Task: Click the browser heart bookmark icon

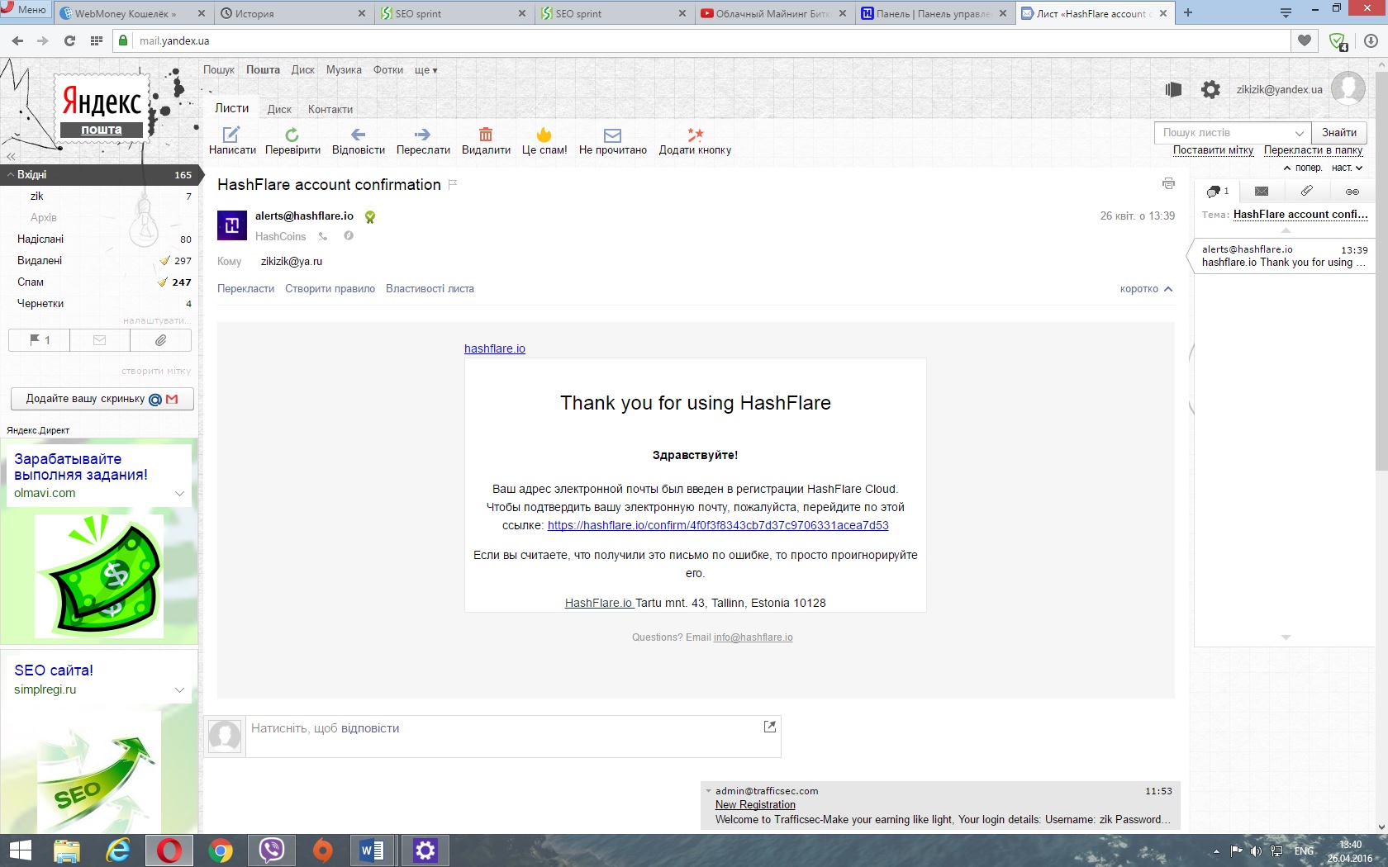Action: [x=1305, y=40]
